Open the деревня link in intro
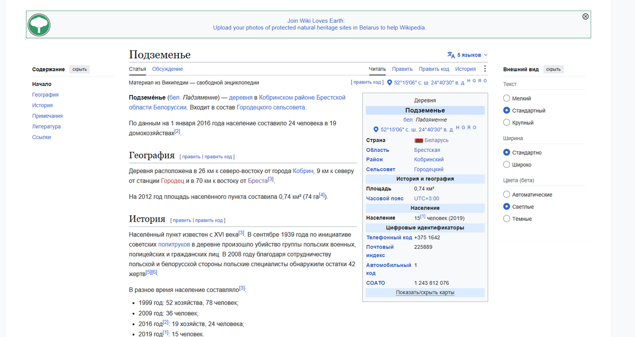The height and width of the screenshot is (337, 635). (240, 98)
